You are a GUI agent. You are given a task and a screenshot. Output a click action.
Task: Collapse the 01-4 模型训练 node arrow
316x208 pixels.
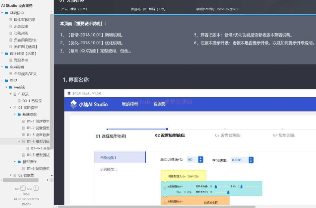point(19,142)
